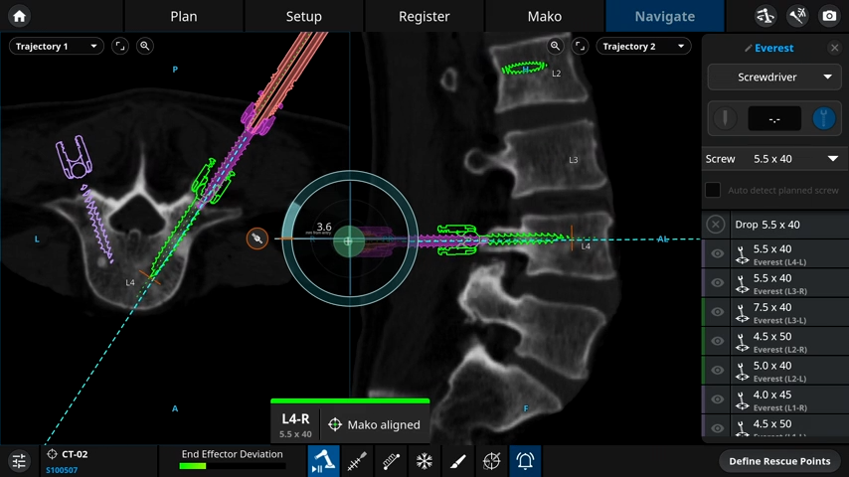849x477 pixels.
Task: Hide the 5.5 x 40 Everest (L4-L) screw
Action: pyautogui.click(x=718, y=254)
